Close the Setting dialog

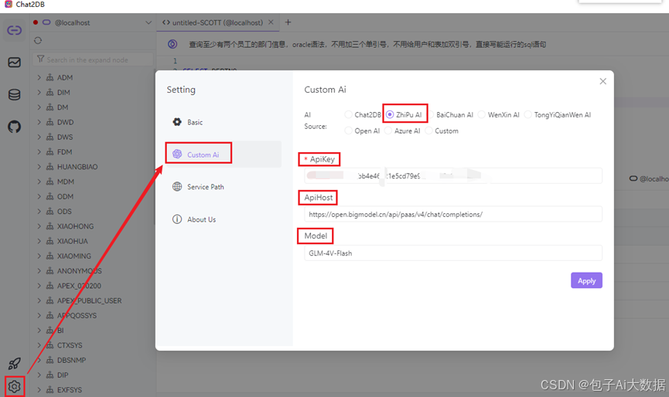pyautogui.click(x=602, y=81)
